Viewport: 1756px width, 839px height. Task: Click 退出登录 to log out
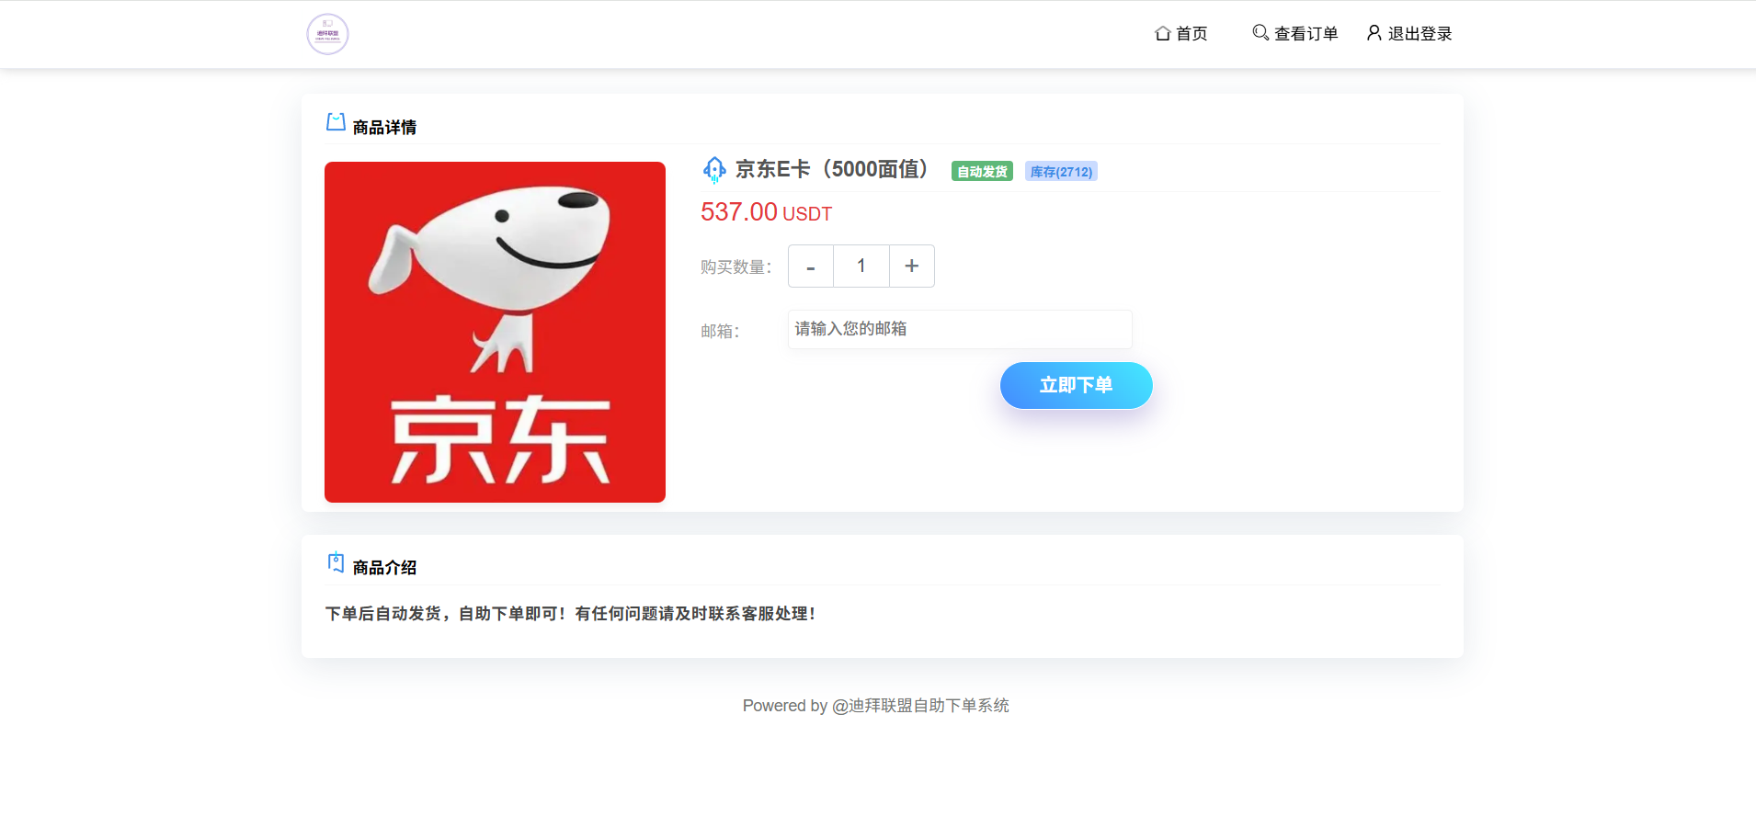pyautogui.click(x=1409, y=34)
